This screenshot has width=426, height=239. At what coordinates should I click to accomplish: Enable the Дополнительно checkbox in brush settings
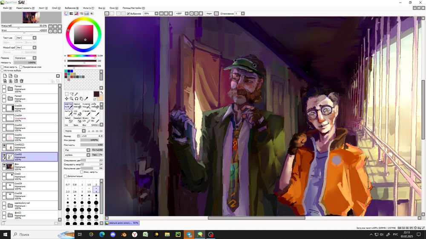click(x=66, y=176)
